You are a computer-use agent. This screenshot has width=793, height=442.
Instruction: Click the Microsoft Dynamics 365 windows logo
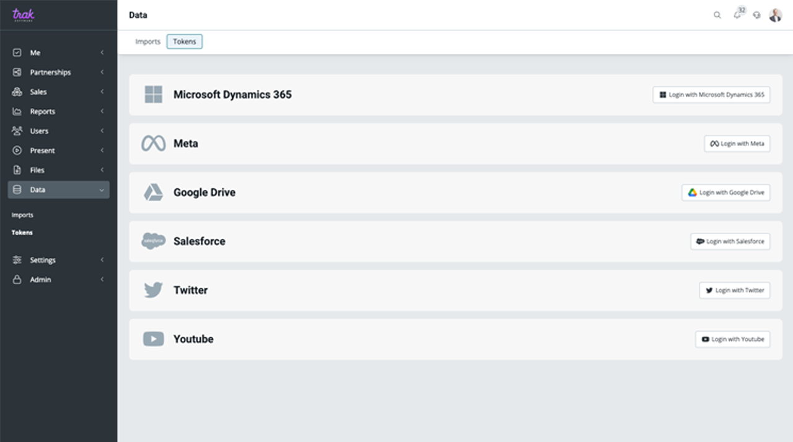click(153, 95)
